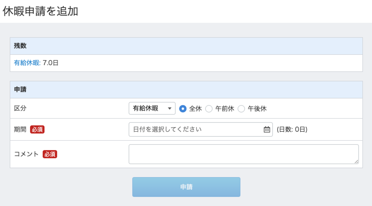The height and width of the screenshot is (206, 372).
Task: Click the dropdown arrow next to 有給休暇
Action: coord(170,108)
